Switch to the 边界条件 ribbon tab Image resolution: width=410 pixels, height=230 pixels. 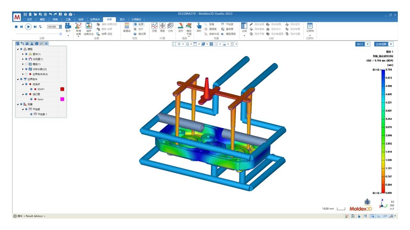95,19
